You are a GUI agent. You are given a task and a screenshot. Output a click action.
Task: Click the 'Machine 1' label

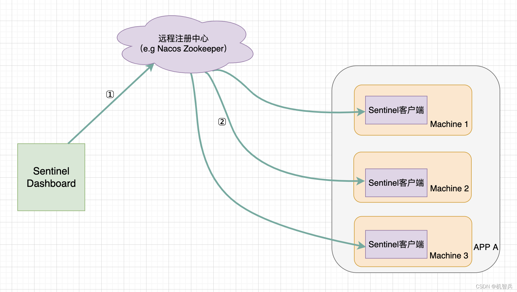click(449, 124)
